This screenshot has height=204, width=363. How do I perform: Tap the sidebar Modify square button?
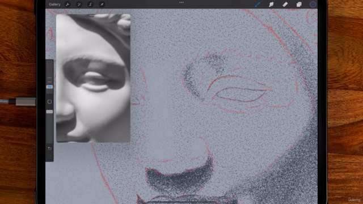click(49, 101)
